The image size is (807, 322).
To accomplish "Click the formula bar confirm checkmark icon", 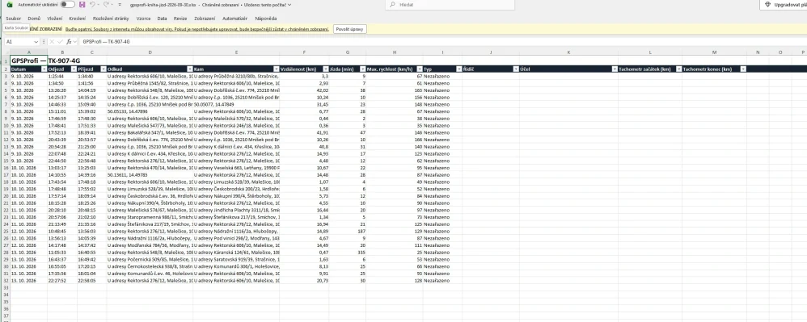I will pos(60,41).
